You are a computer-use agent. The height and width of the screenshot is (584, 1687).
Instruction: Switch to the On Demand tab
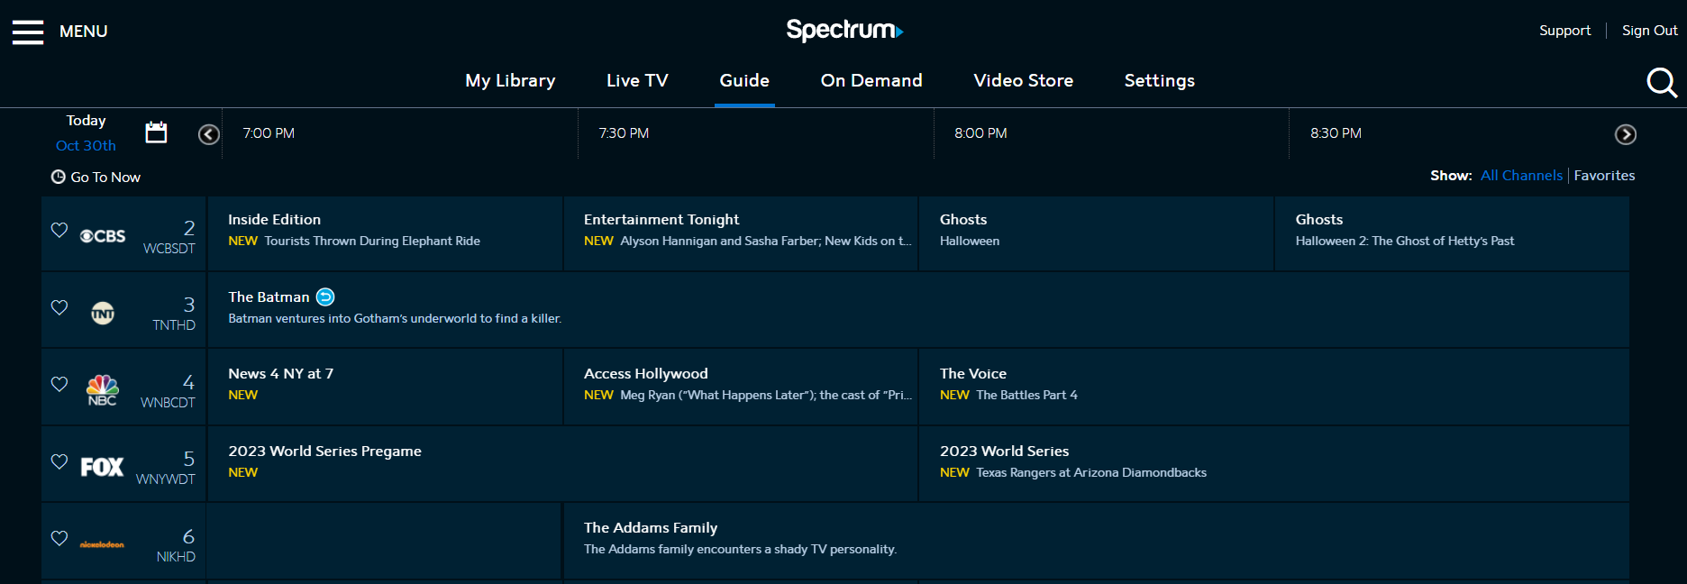tap(871, 80)
